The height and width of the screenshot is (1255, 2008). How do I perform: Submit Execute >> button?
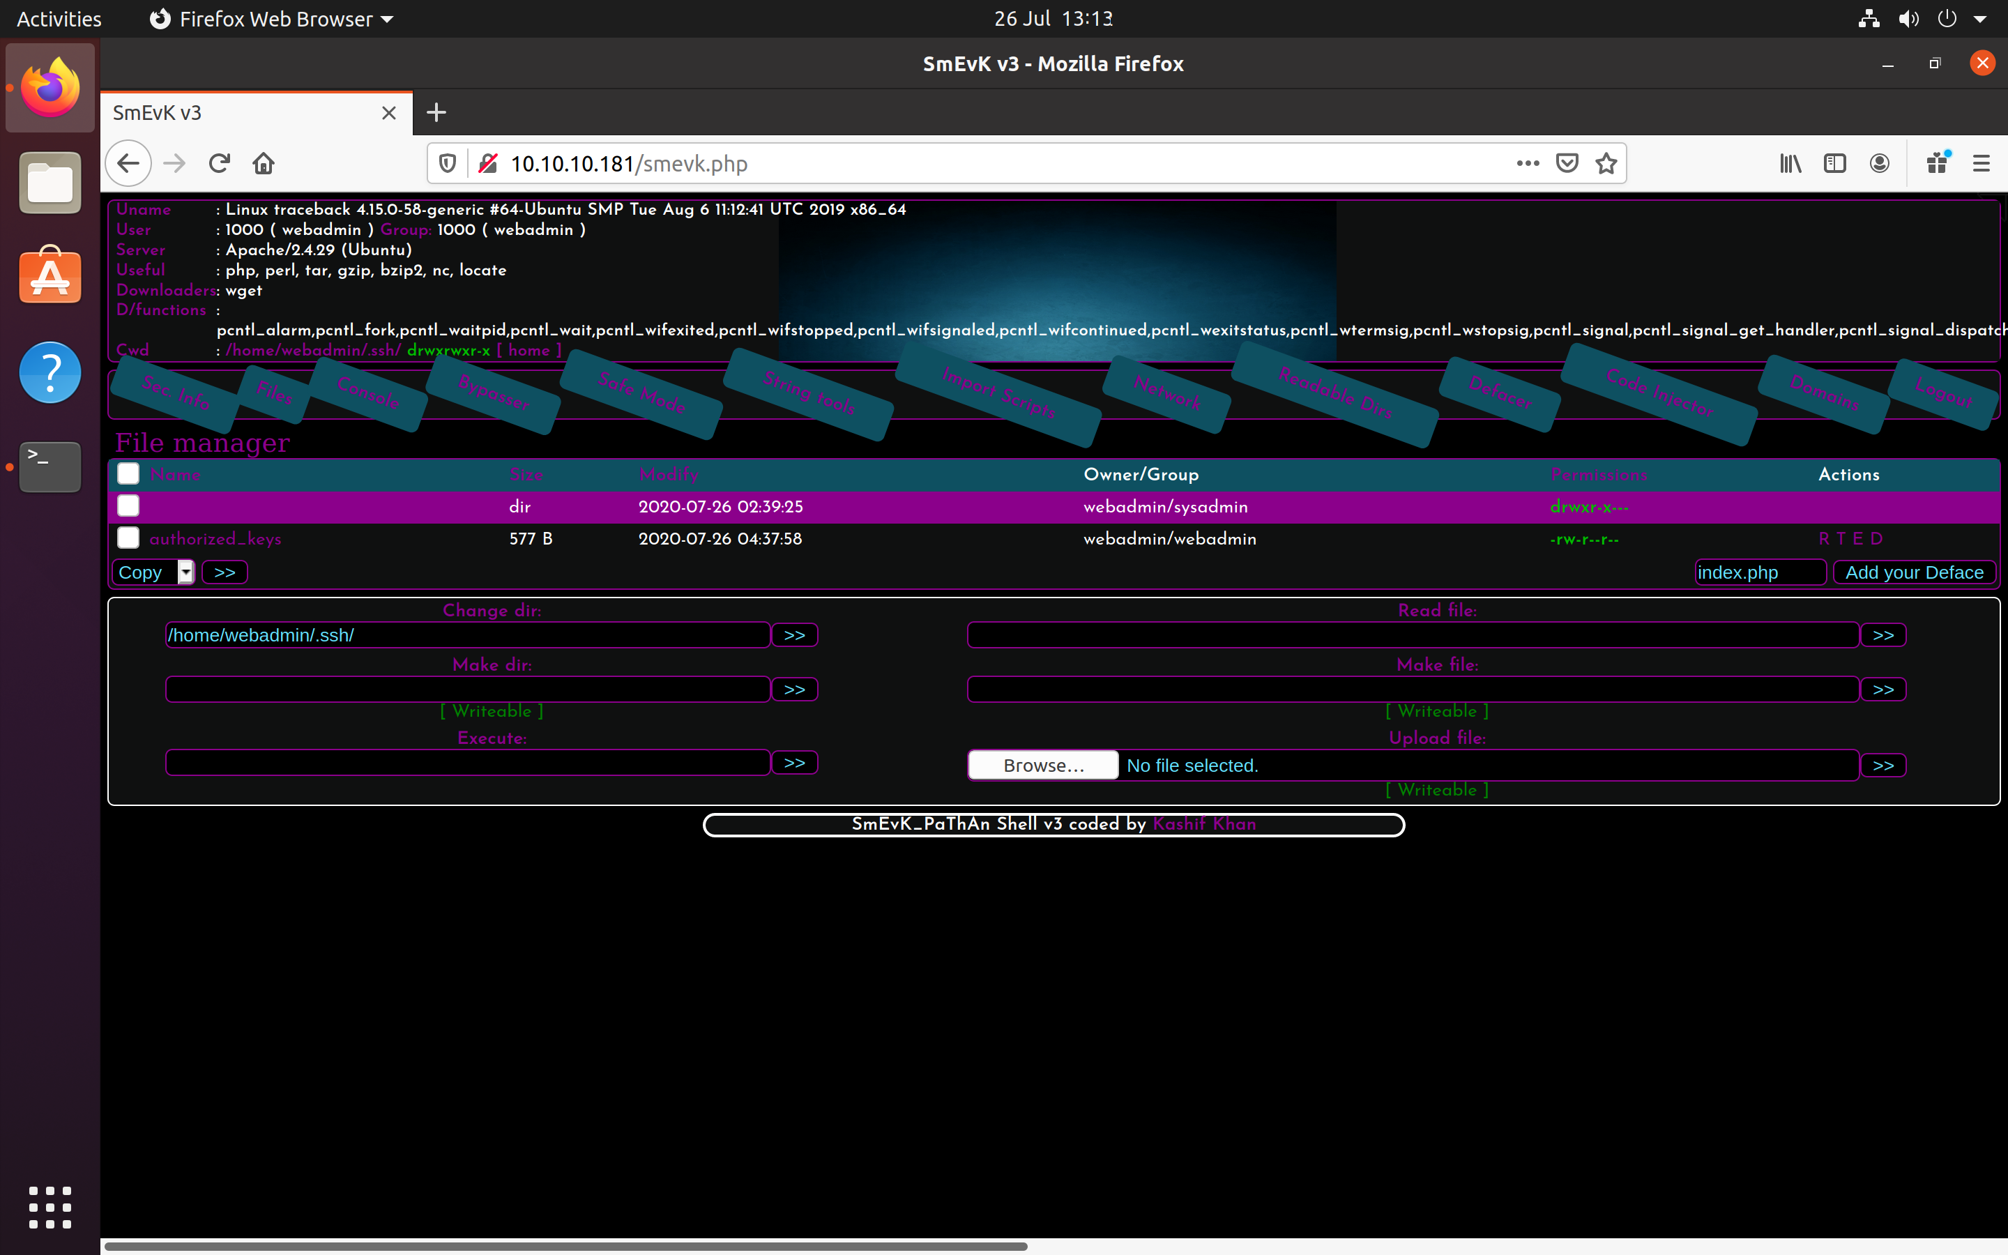(795, 763)
